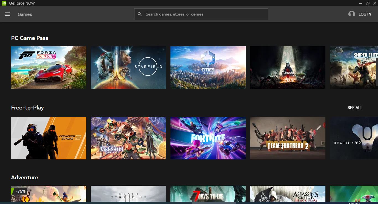Focus the Search games, stores, or genres field
This screenshot has width=378, height=204.
[201, 14]
